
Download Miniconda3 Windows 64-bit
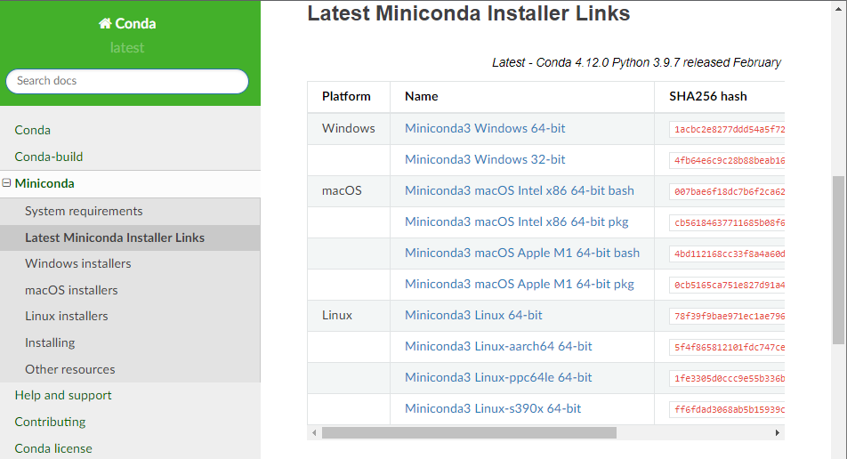click(485, 128)
